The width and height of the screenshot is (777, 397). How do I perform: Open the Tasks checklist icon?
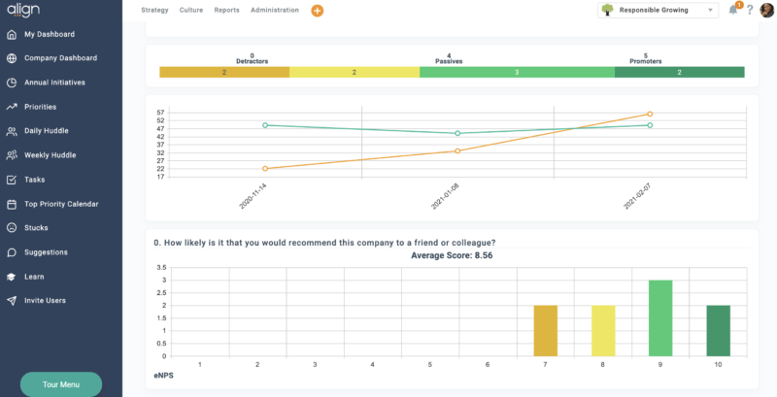pyautogui.click(x=12, y=180)
